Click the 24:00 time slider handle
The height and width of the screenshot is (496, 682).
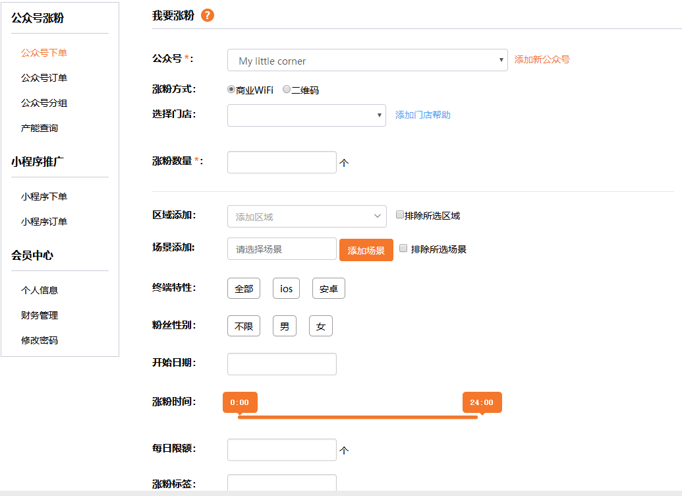482,402
